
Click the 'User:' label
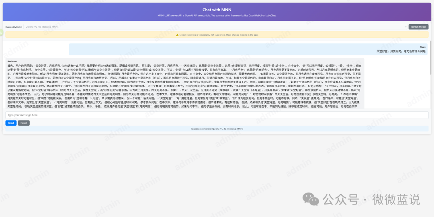pos(423,47)
